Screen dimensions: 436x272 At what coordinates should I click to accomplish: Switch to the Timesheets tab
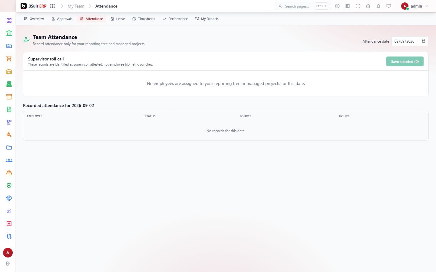click(x=144, y=19)
